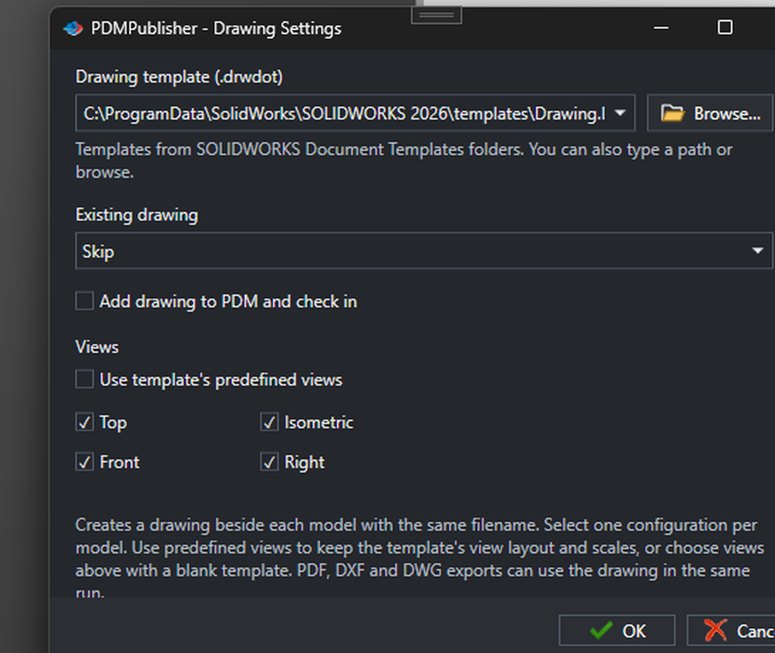Uncheck the Right view checkbox

click(x=269, y=462)
